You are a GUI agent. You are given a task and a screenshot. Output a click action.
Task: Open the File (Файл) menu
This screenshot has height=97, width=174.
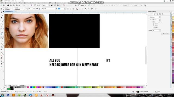coord(2,3)
